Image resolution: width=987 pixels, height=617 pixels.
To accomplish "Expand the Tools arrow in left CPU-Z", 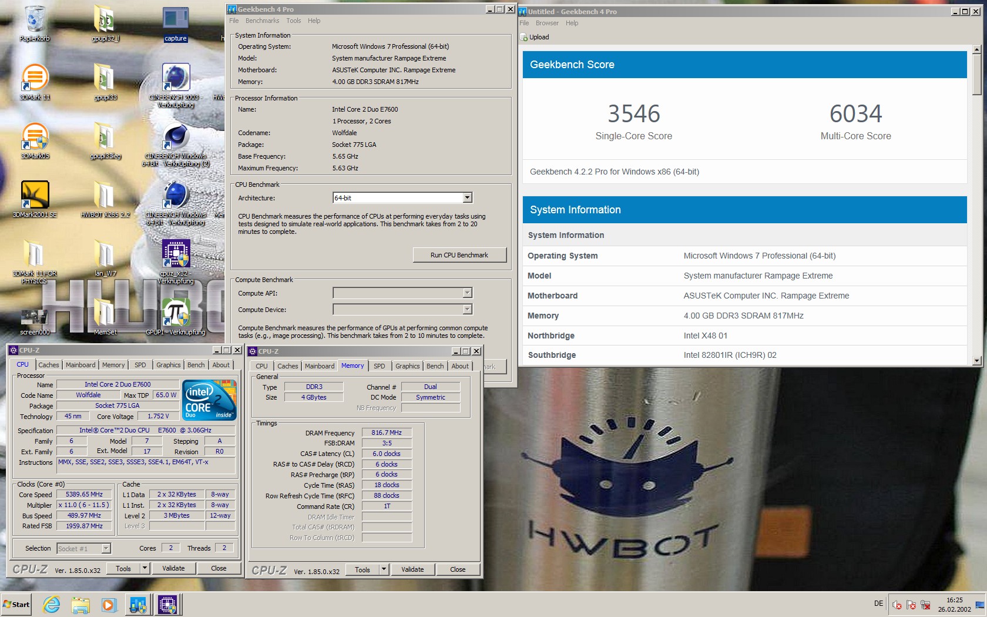I will point(145,568).
